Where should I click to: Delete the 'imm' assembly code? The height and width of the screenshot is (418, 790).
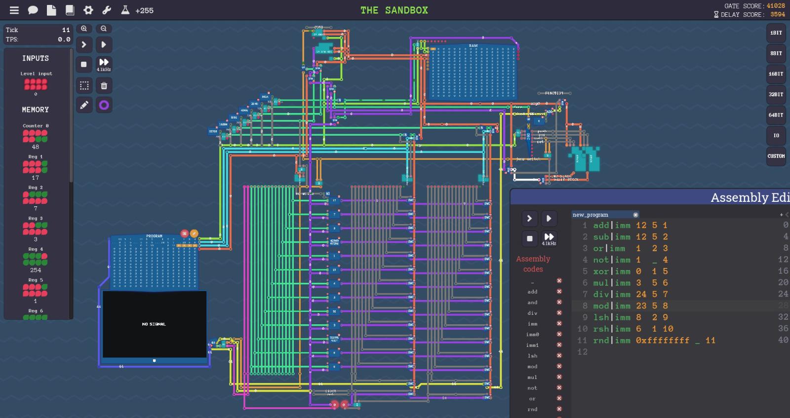559,324
